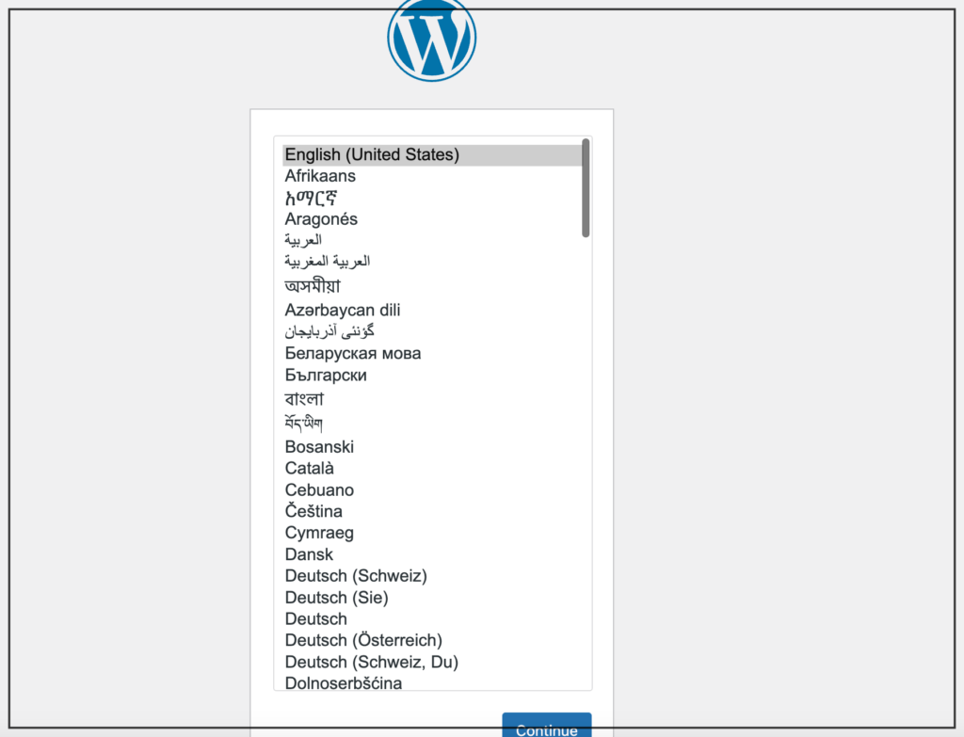964x737 pixels.
Task: Choose Dolnoserbšćina language entry
Action: point(432,682)
